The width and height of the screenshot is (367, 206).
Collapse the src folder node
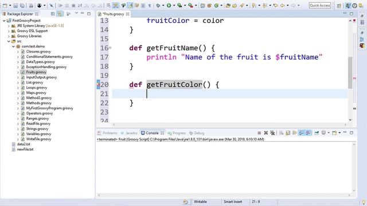pyautogui.click(x=9, y=41)
